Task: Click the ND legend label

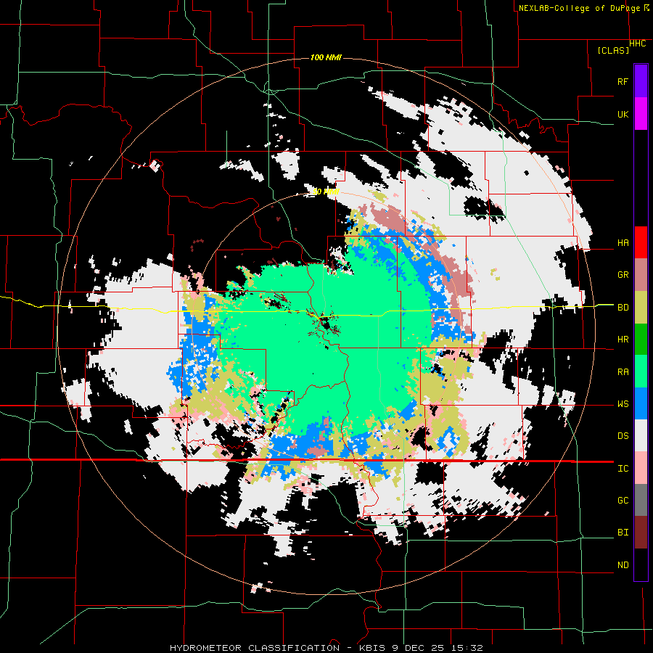Action: point(623,565)
